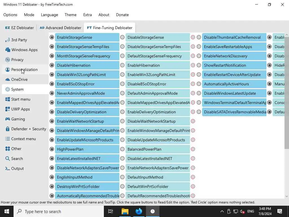Select the DefaultInputMethod radio button
Viewport: 289px width, 217px height.
click(x=122, y=177)
